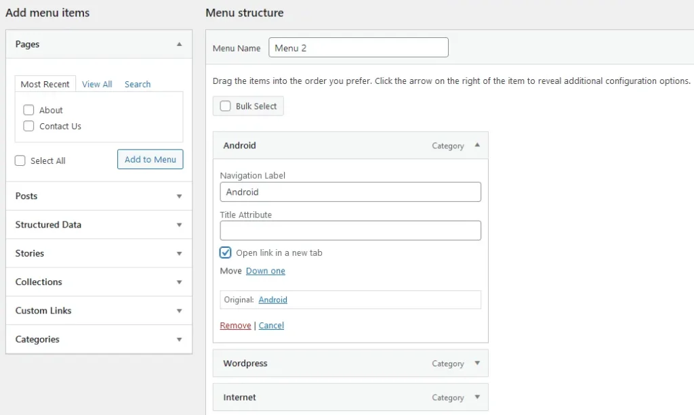Click the Down one move link
The height and width of the screenshot is (415, 694).
[x=266, y=271]
